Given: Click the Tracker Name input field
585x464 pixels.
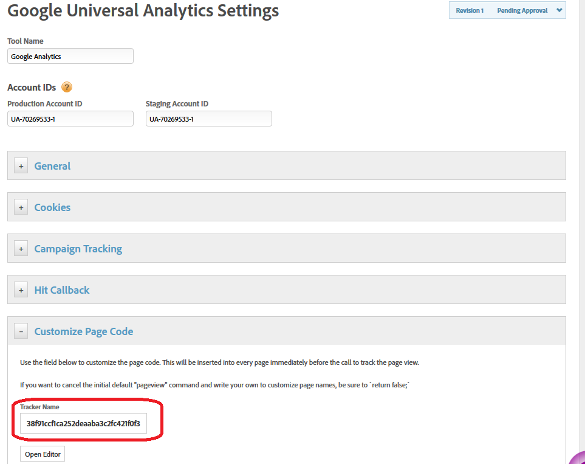Looking at the screenshot, I should coord(83,423).
